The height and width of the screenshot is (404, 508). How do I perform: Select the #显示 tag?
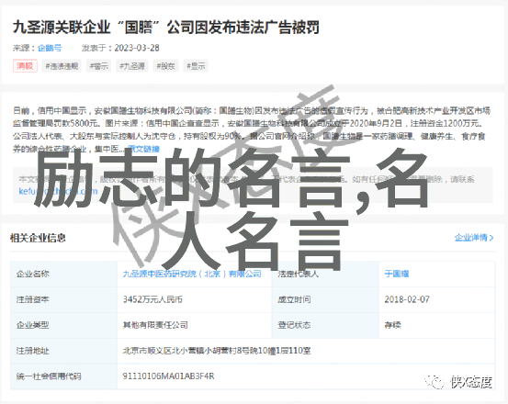[196, 66]
